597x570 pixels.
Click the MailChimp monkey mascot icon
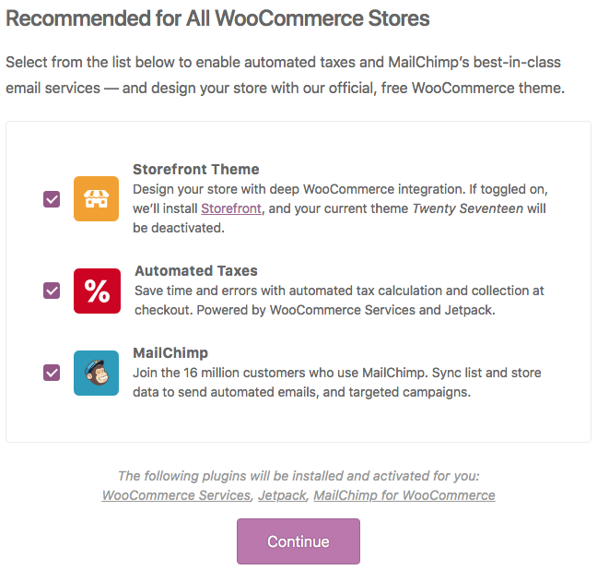[97, 373]
